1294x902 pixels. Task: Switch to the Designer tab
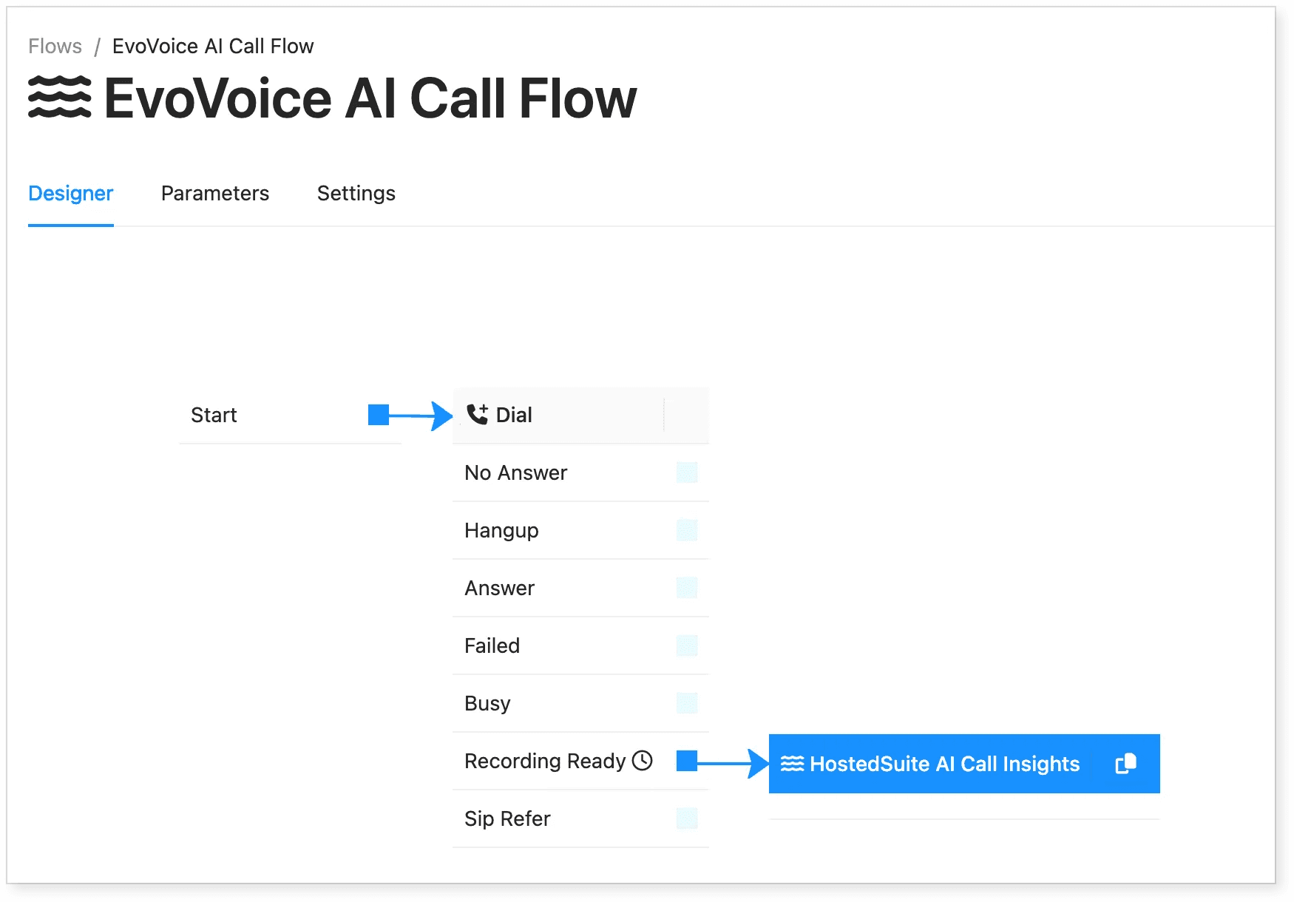[70, 193]
